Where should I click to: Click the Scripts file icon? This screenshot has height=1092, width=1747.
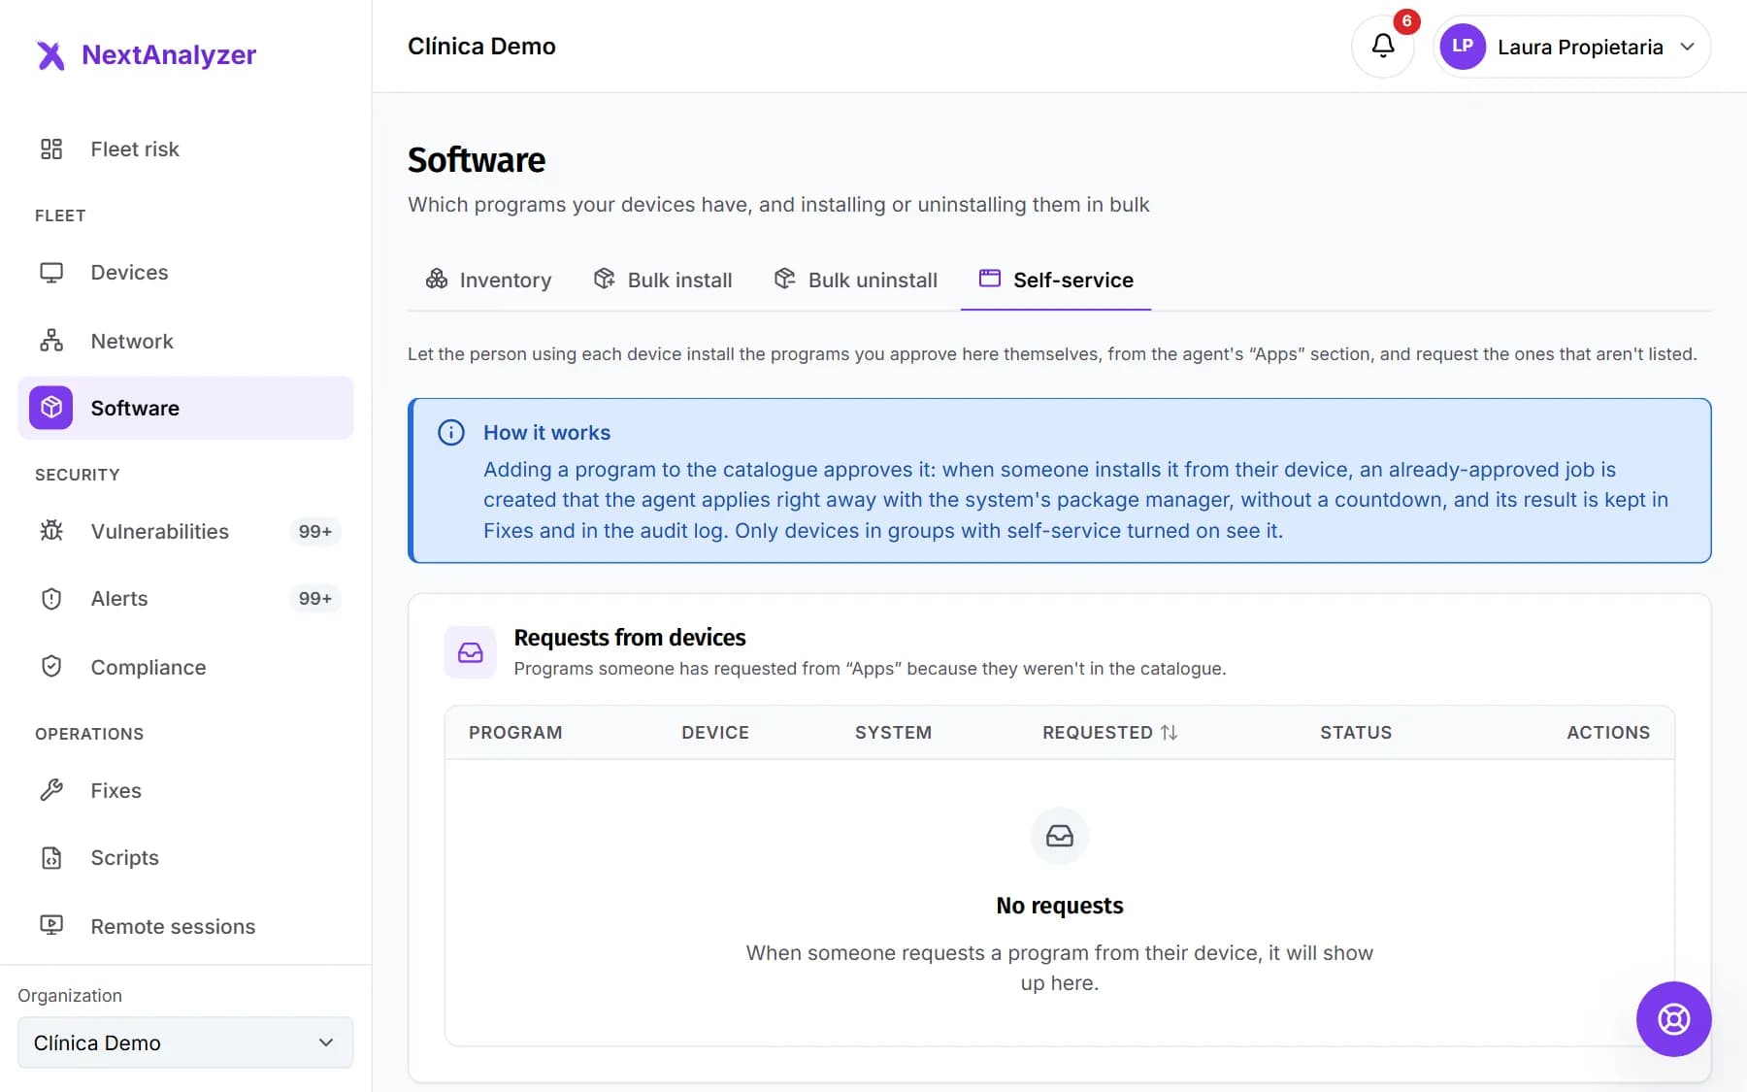[x=51, y=858]
